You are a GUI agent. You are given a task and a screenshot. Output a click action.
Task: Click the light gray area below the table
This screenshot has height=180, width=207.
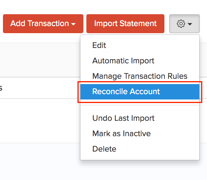tap(38, 161)
